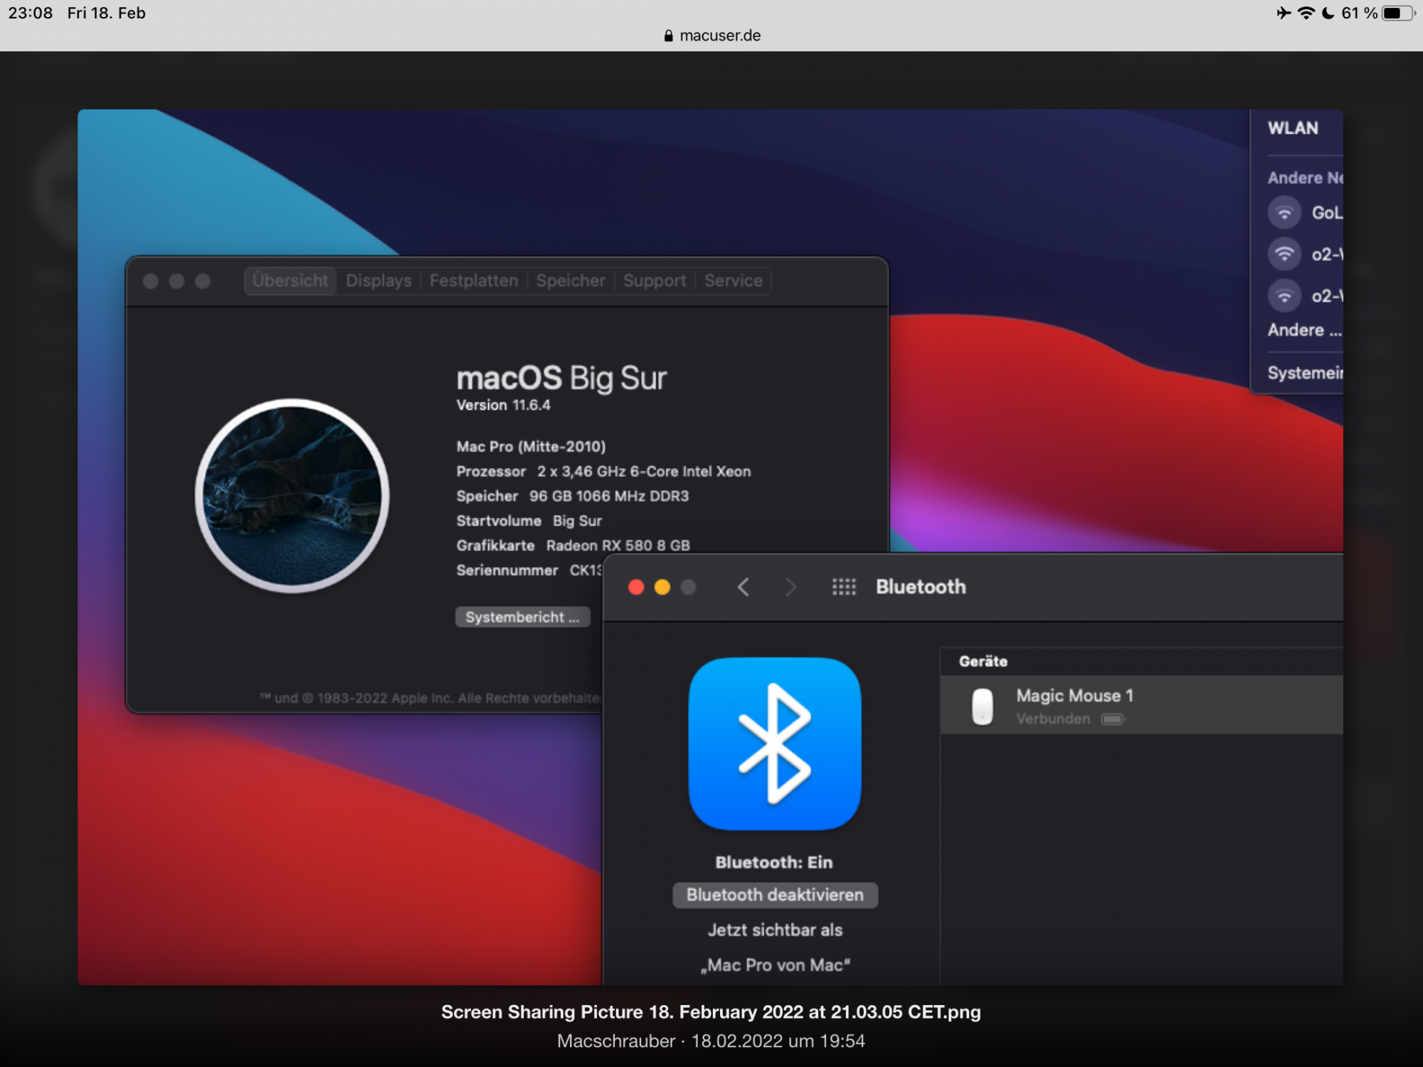Click the Wi-Fi icon next to GoL network
This screenshot has height=1067, width=1423.
coord(1284,213)
